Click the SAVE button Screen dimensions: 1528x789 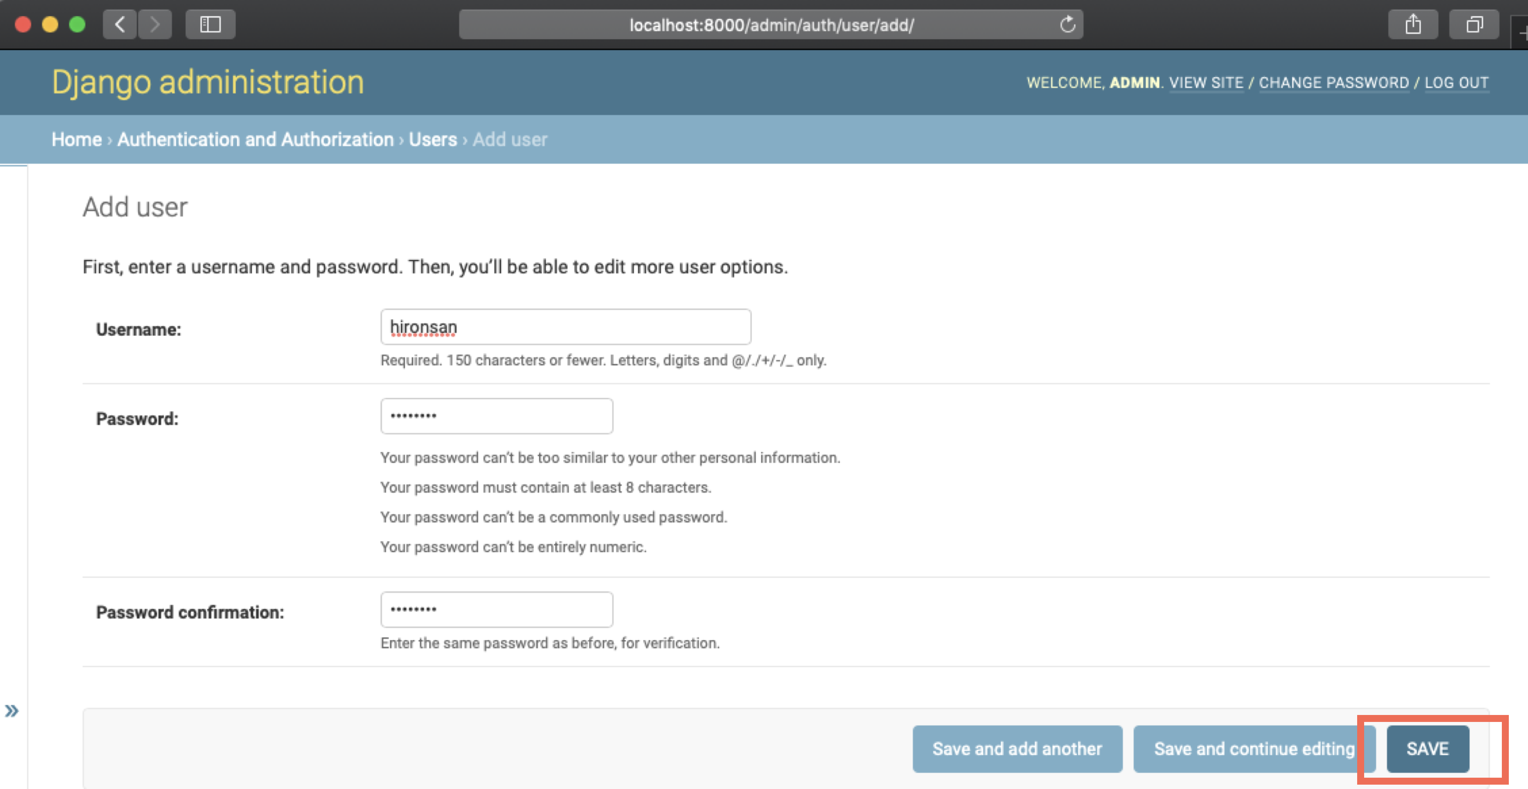1427,749
